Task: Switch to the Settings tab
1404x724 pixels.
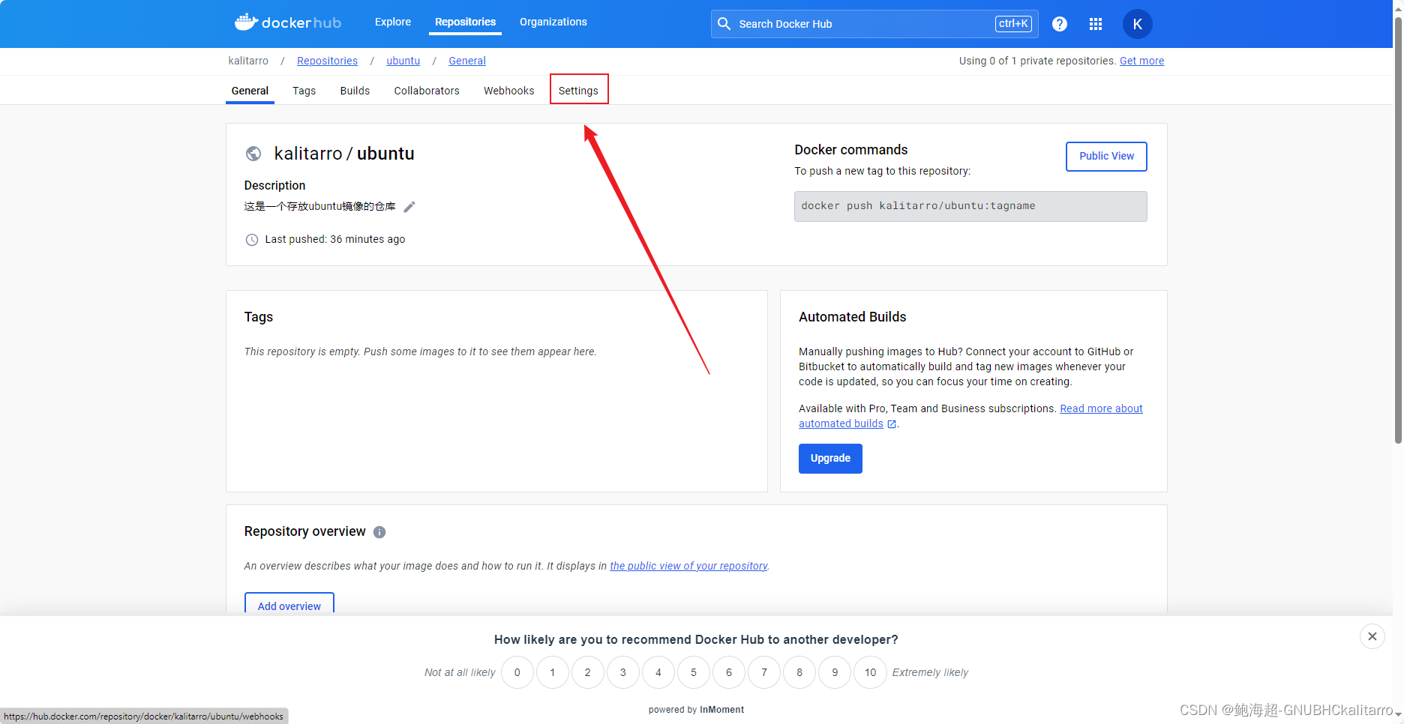Action: pos(578,91)
